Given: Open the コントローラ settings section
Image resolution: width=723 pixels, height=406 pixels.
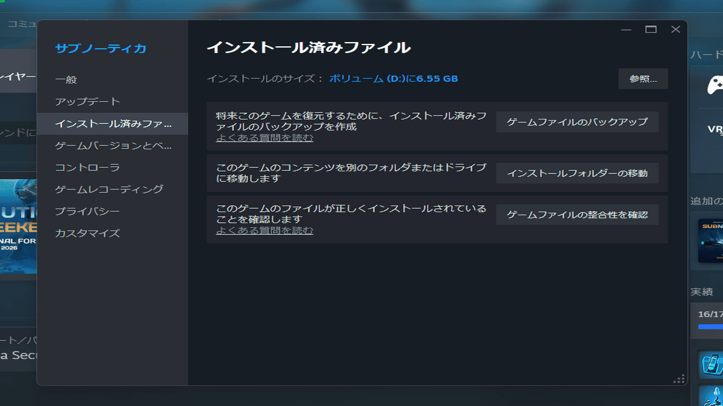Looking at the screenshot, I should pyautogui.click(x=112, y=167).
